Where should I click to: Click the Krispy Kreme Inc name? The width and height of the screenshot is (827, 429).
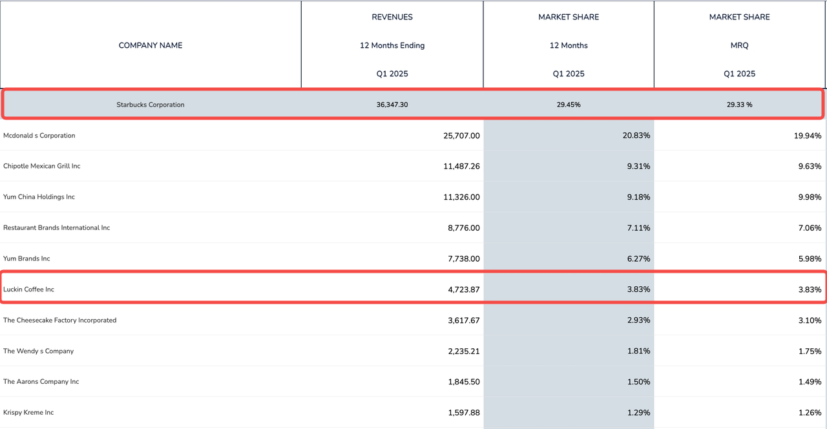coord(28,413)
